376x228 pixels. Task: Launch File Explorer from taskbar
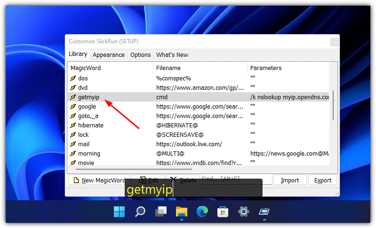pyautogui.click(x=182, y=212)
